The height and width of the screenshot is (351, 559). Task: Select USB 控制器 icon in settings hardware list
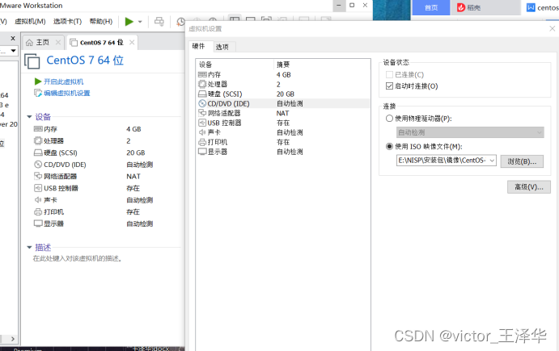pos(202,123)
